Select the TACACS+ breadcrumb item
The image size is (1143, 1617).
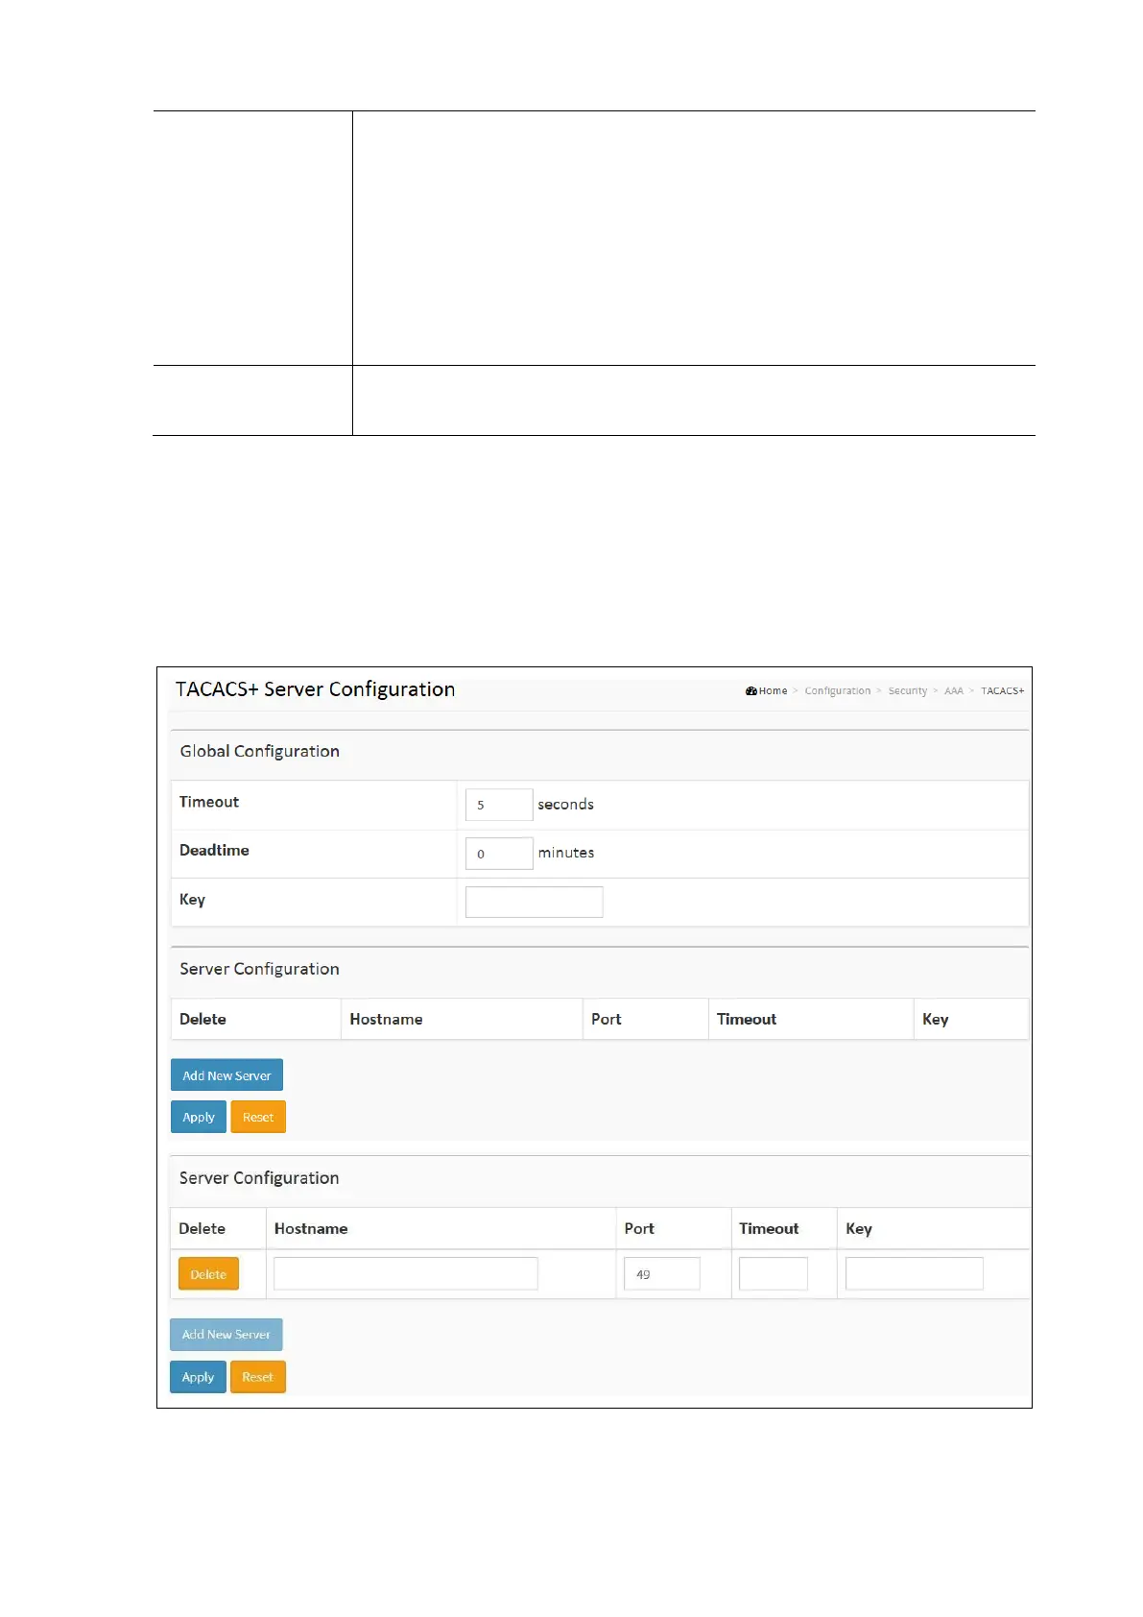pyautogui.click(x=1002, y=690)
